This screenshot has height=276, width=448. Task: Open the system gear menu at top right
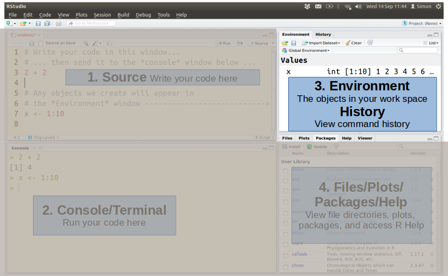pos(439,6)
